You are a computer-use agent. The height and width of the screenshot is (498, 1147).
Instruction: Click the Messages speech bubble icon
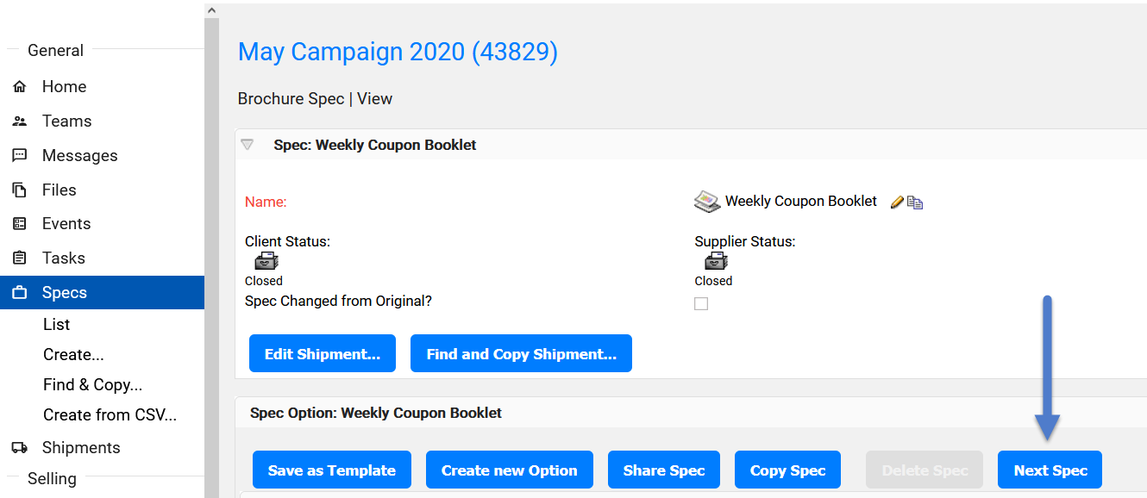pos(19,156)
